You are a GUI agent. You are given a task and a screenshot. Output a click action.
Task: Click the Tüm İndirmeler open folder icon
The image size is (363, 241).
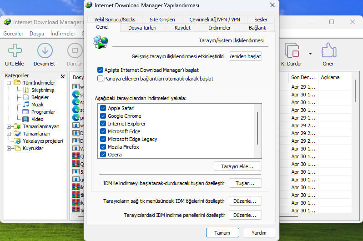click(17, 83)
